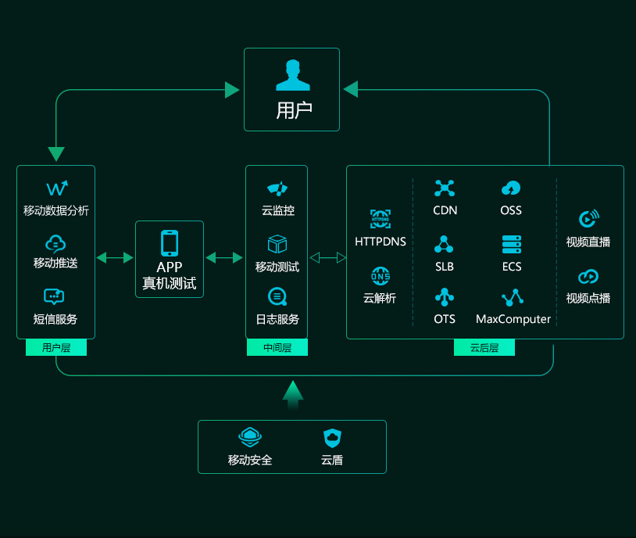
Task: Click the SLB load balancer icon
Action: coord(444,244)
